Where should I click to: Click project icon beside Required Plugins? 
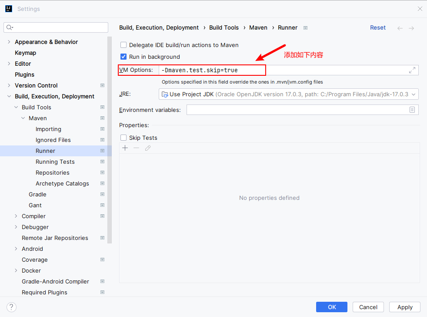coord(102,293)
